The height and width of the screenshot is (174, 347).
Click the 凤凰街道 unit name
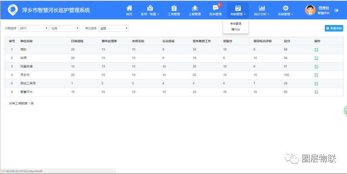[26, 66]
